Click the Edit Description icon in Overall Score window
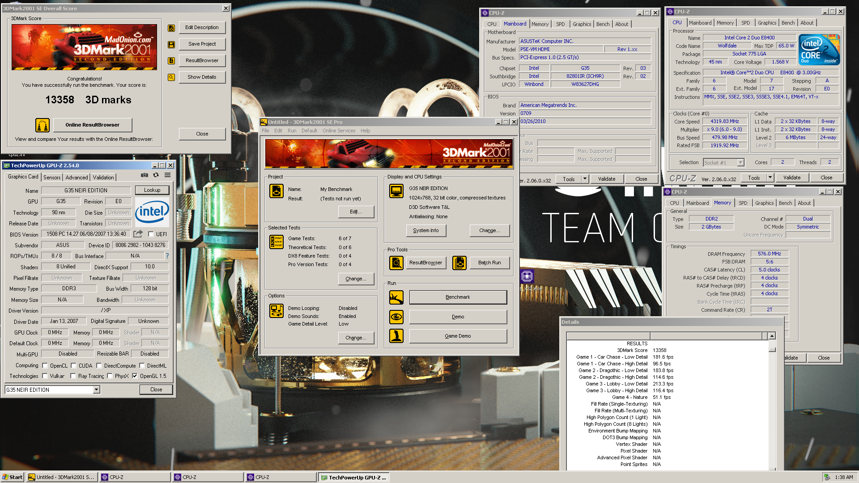Viewport: 859px width, 483px height. 171,28
